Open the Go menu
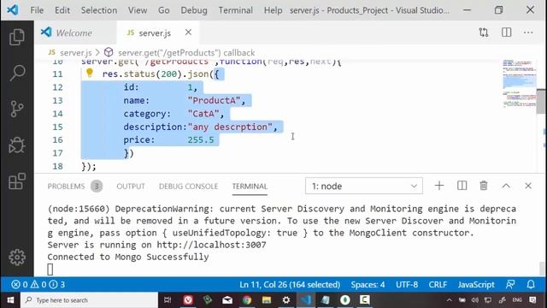 pyautogui.click(x=163, y=10)
